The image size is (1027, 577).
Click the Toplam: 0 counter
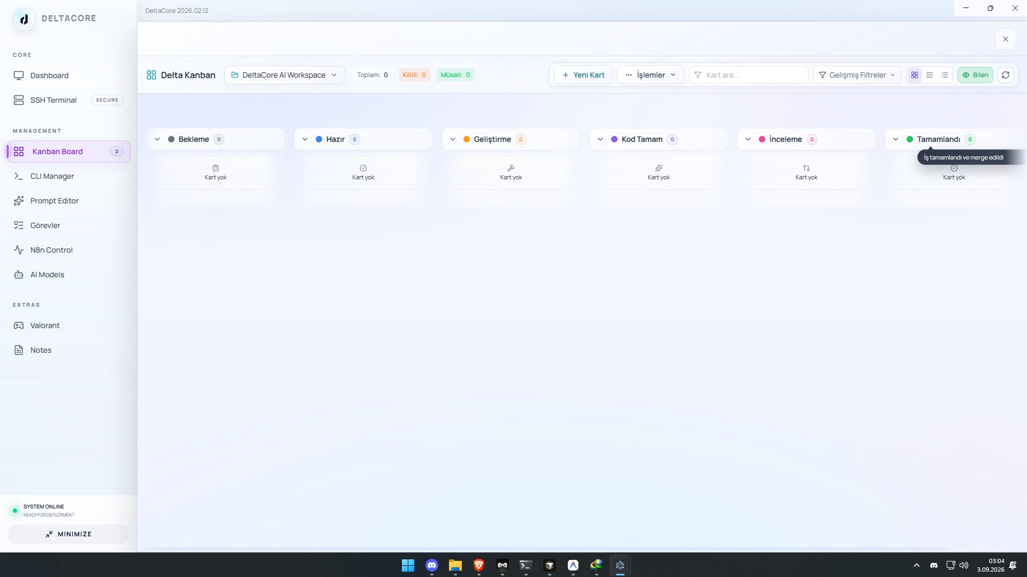coord(372,75)
